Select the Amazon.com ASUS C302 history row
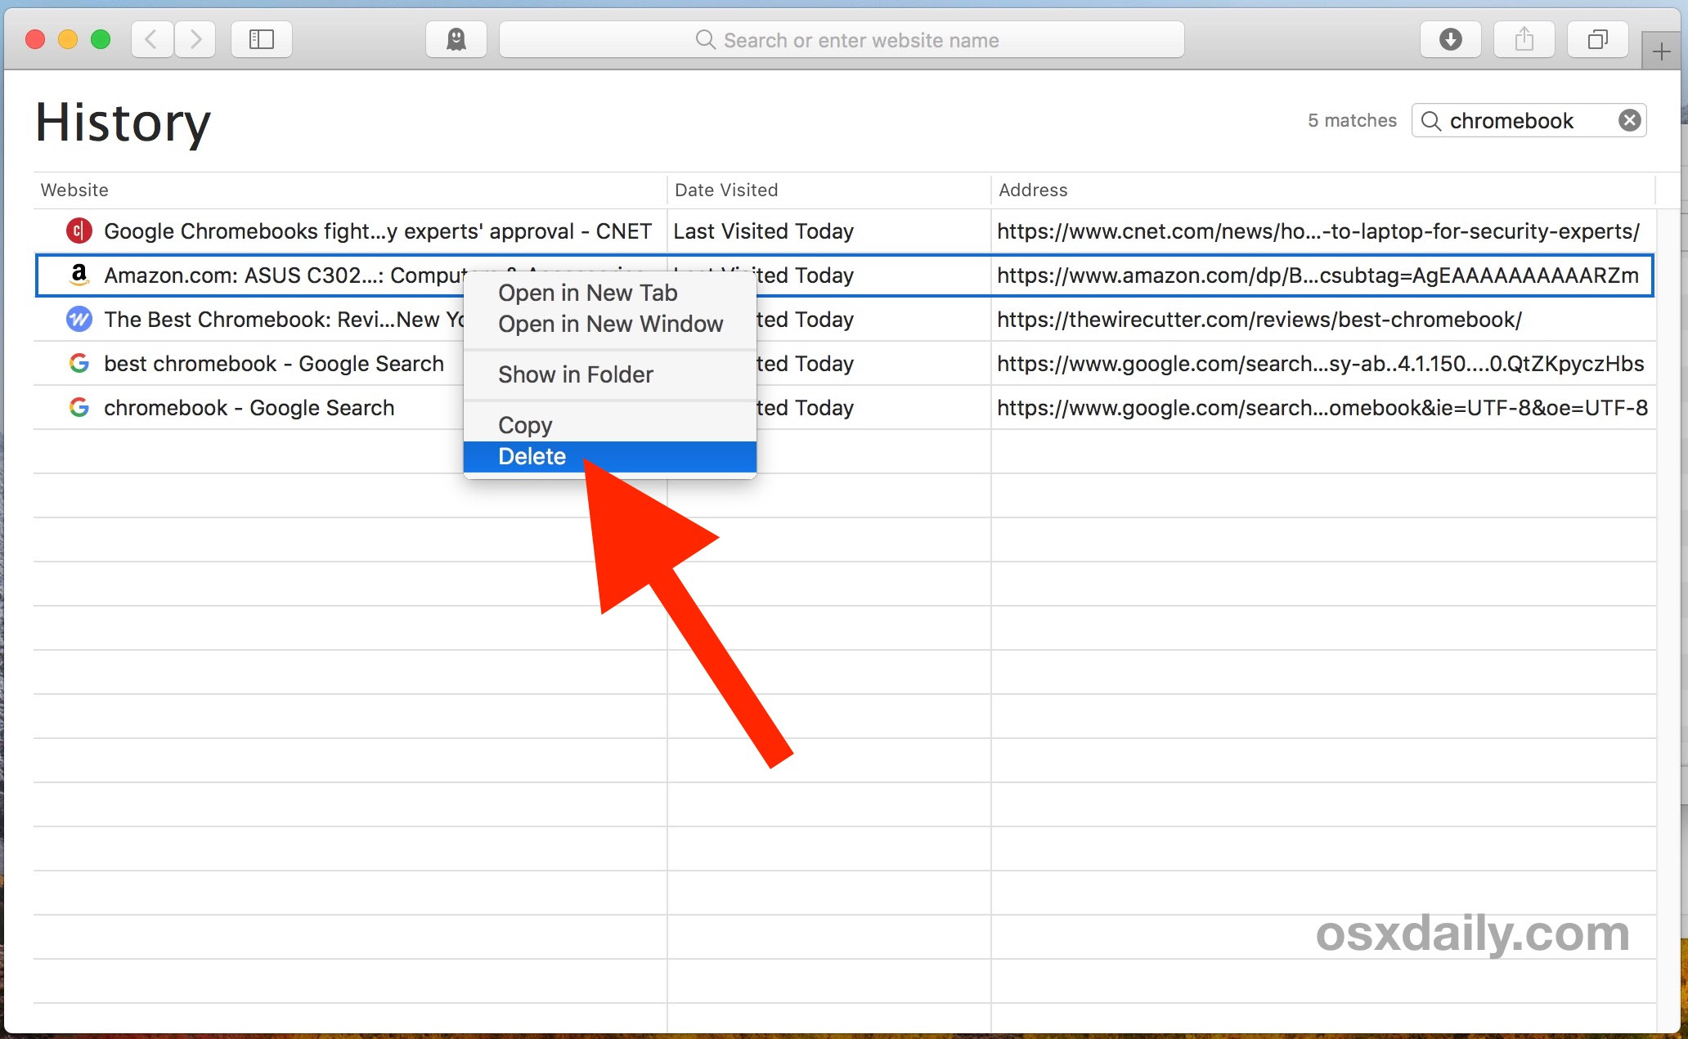1688x1039 pixels. coord(845,275)
